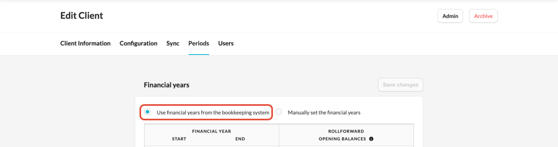Screen dimensions: 558x147
Task: Click the END column header
Action: [x=240, y=139]
